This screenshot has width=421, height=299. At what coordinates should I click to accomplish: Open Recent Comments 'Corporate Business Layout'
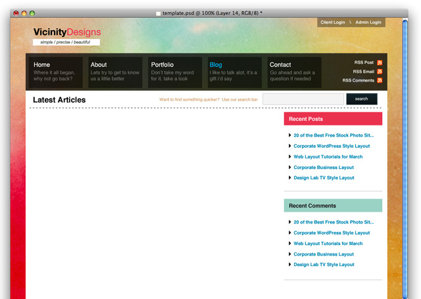click(x=324, y=254)
